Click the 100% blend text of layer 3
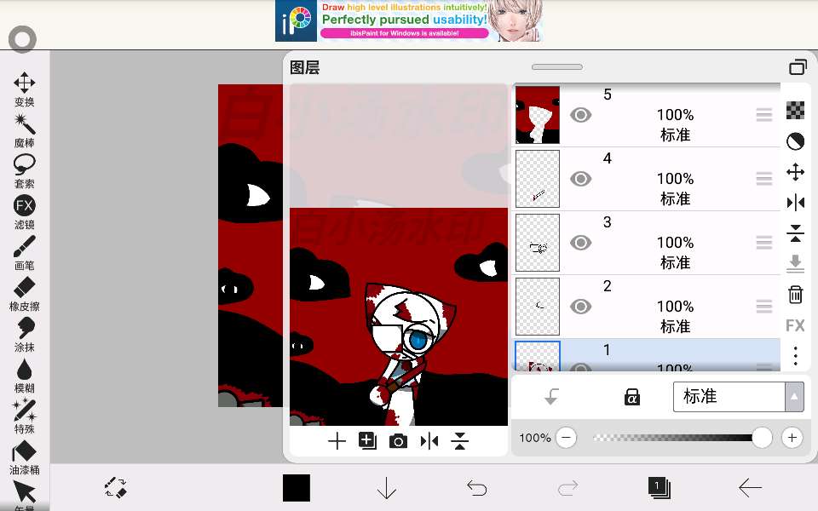Viewport: 818px width, 511px height. 675,243
